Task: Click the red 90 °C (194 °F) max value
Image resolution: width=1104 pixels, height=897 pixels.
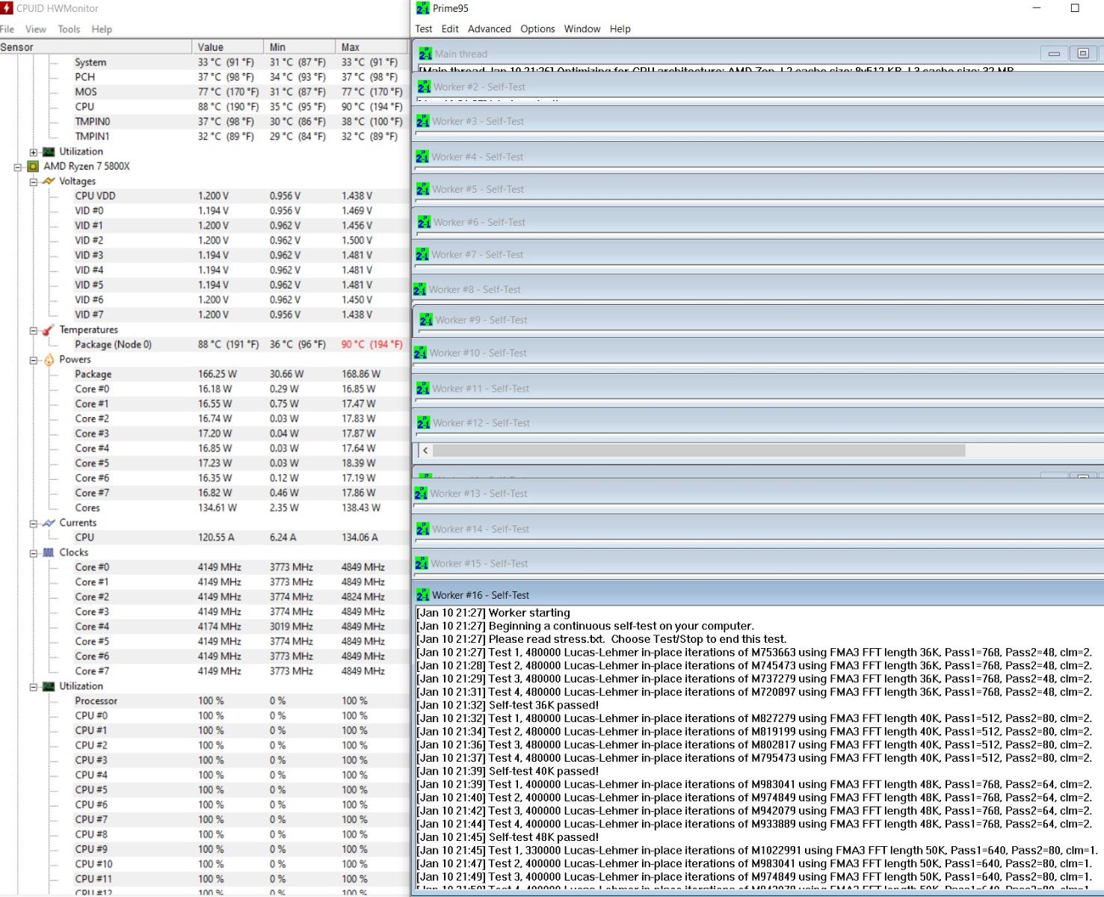Action: 371,345
